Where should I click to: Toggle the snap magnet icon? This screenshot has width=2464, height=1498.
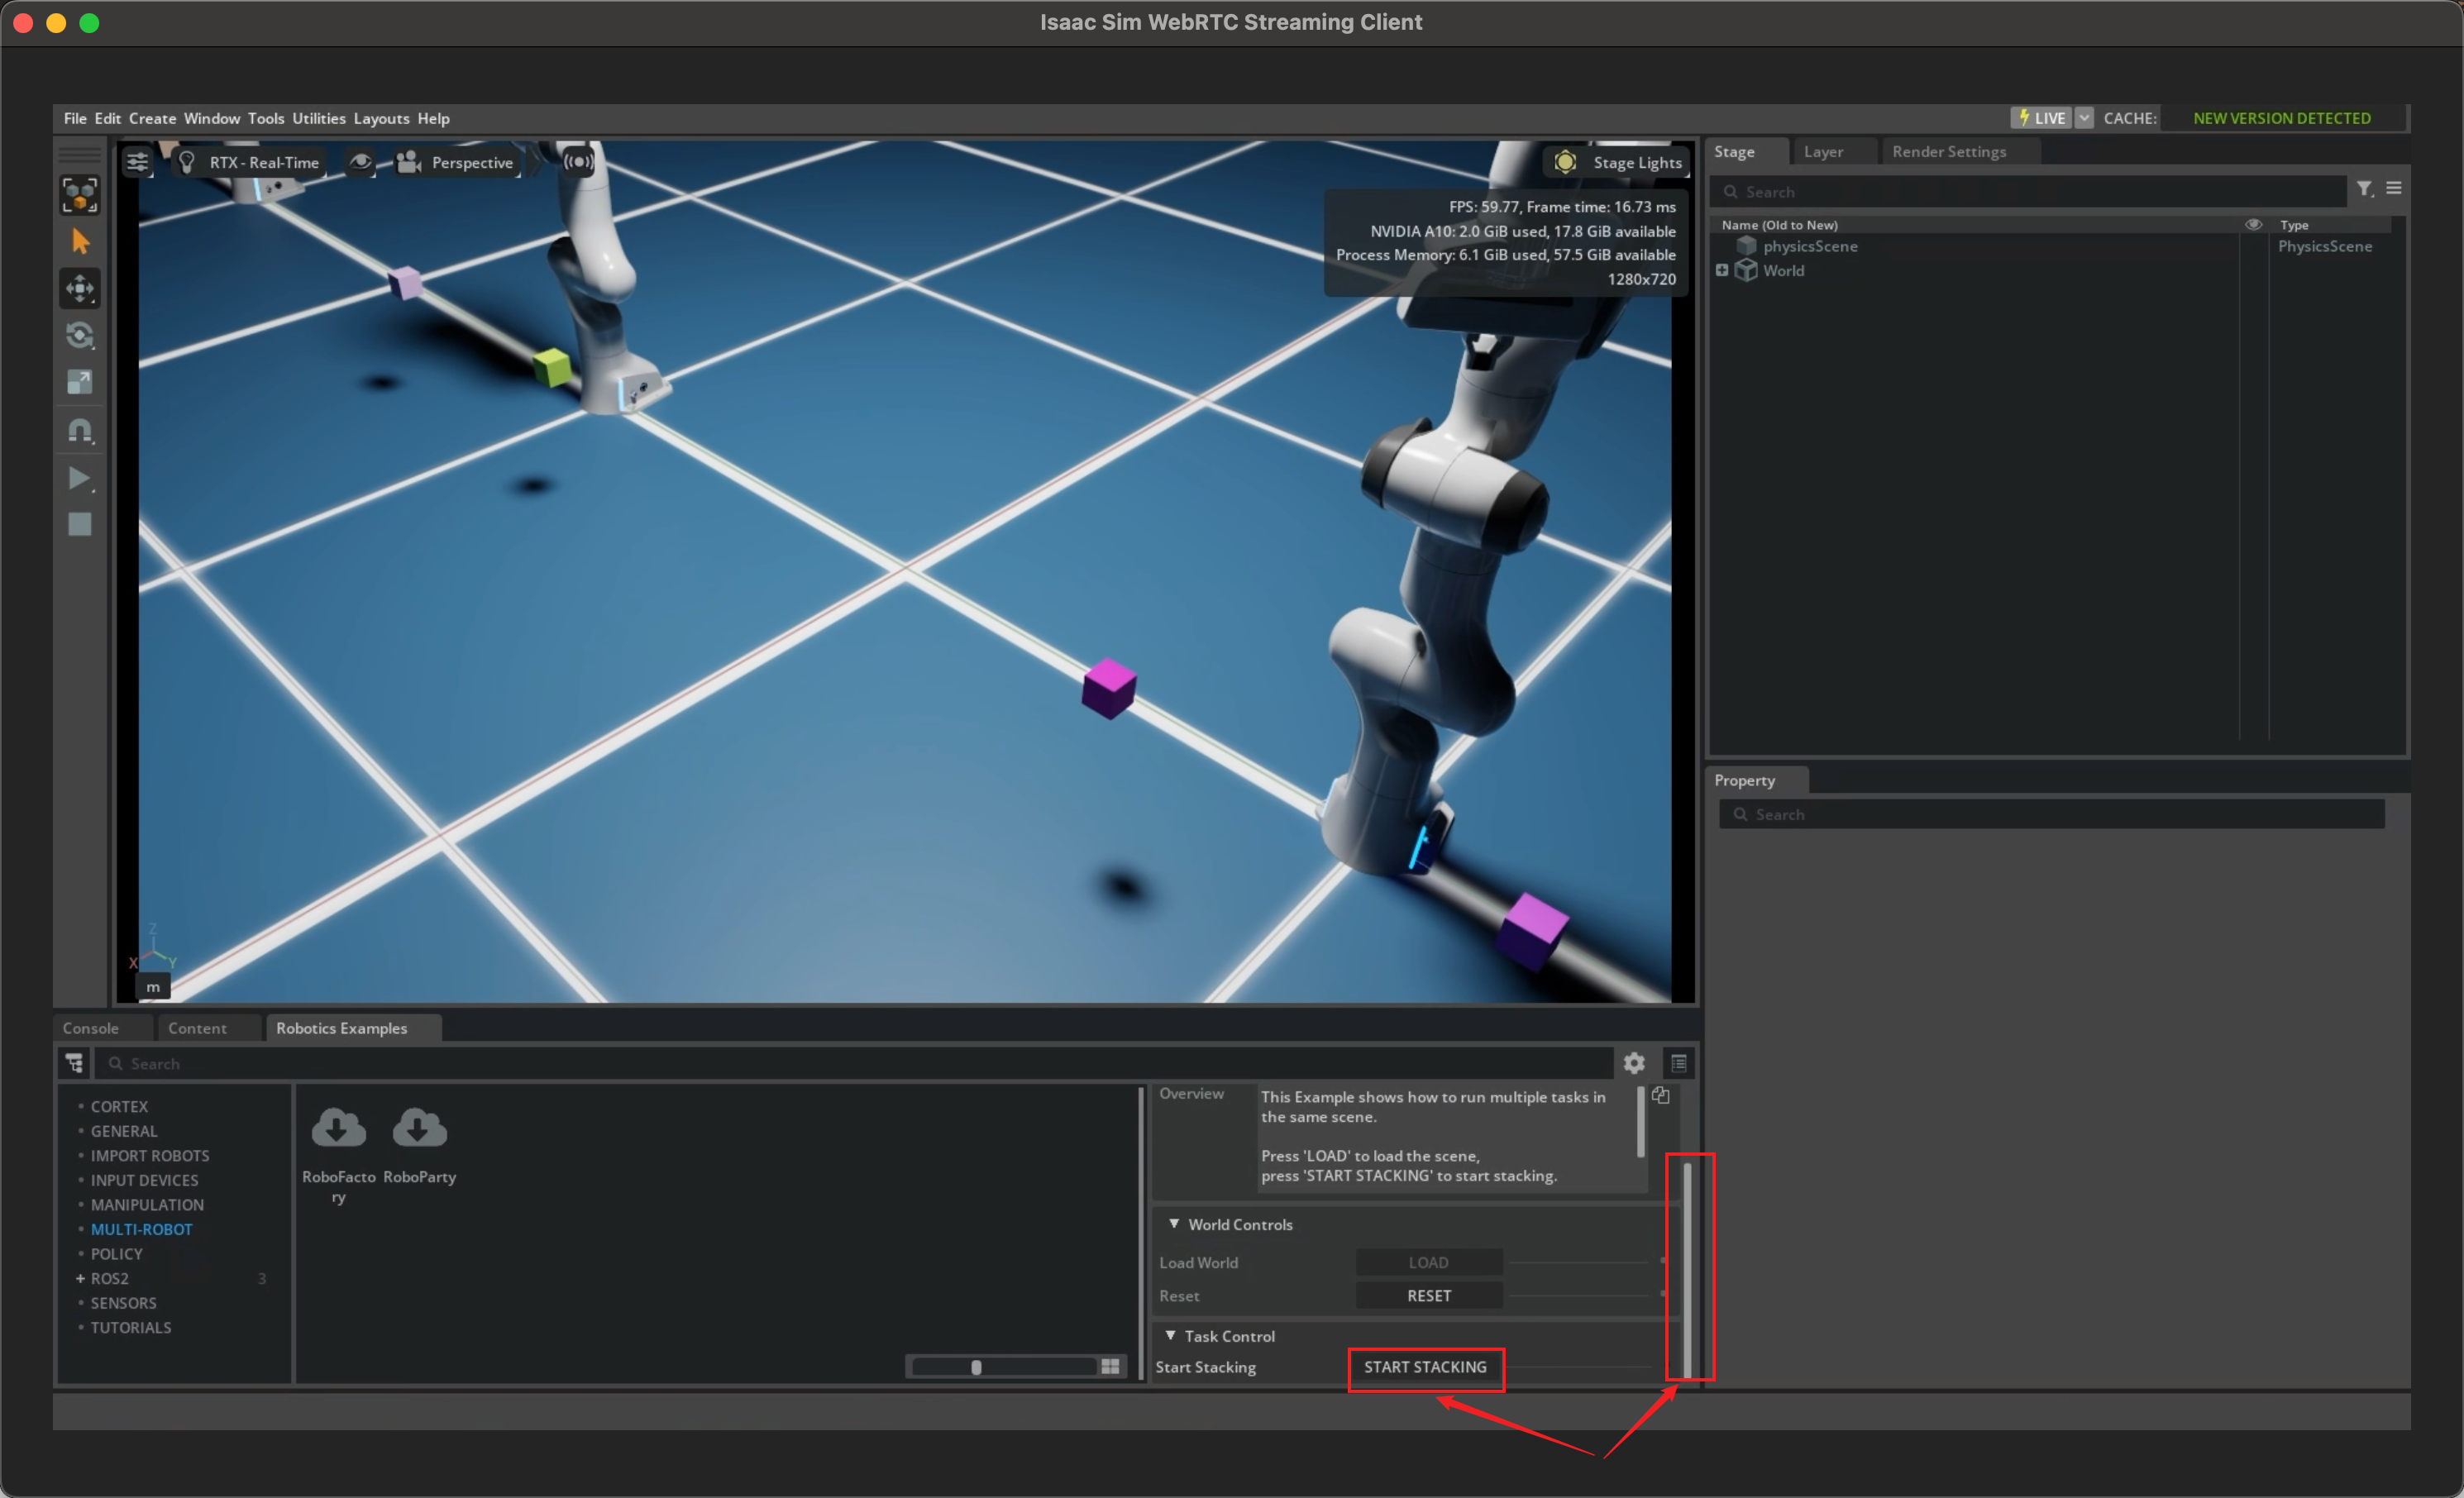80,431
